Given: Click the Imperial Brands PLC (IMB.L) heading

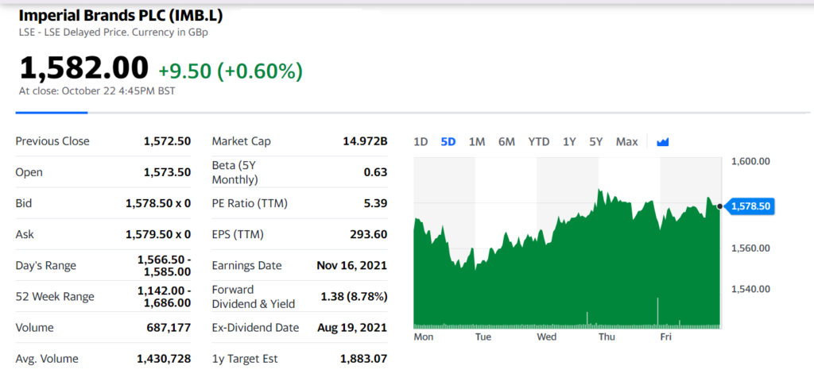Looking at the screenshot, I should (121, 16).
